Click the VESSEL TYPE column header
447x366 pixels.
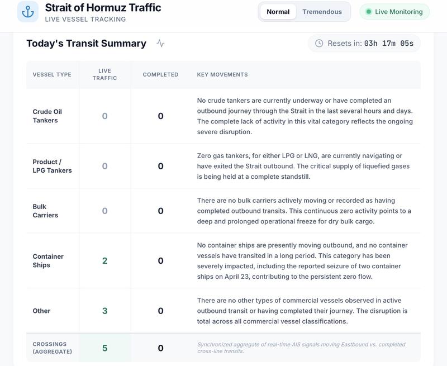pyautogui.click(x=52, y=74)
